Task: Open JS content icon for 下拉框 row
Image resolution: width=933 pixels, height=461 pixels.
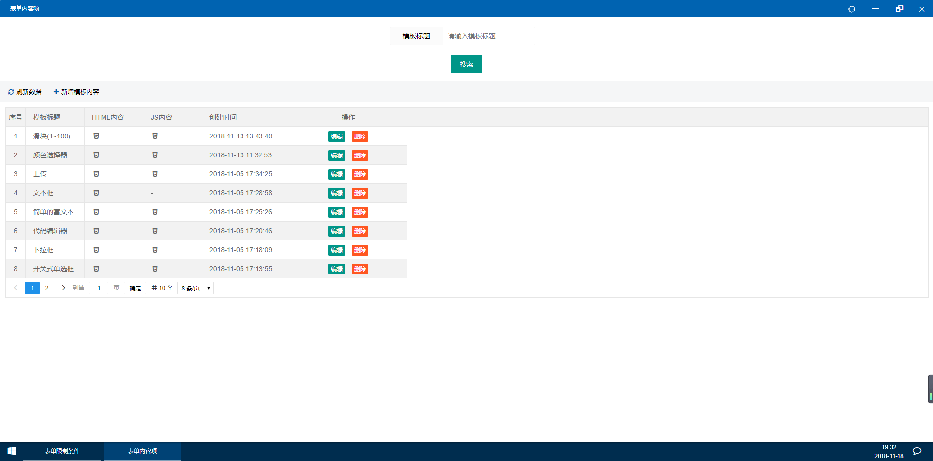Action: pyautogui.click(x=155, y=250)
